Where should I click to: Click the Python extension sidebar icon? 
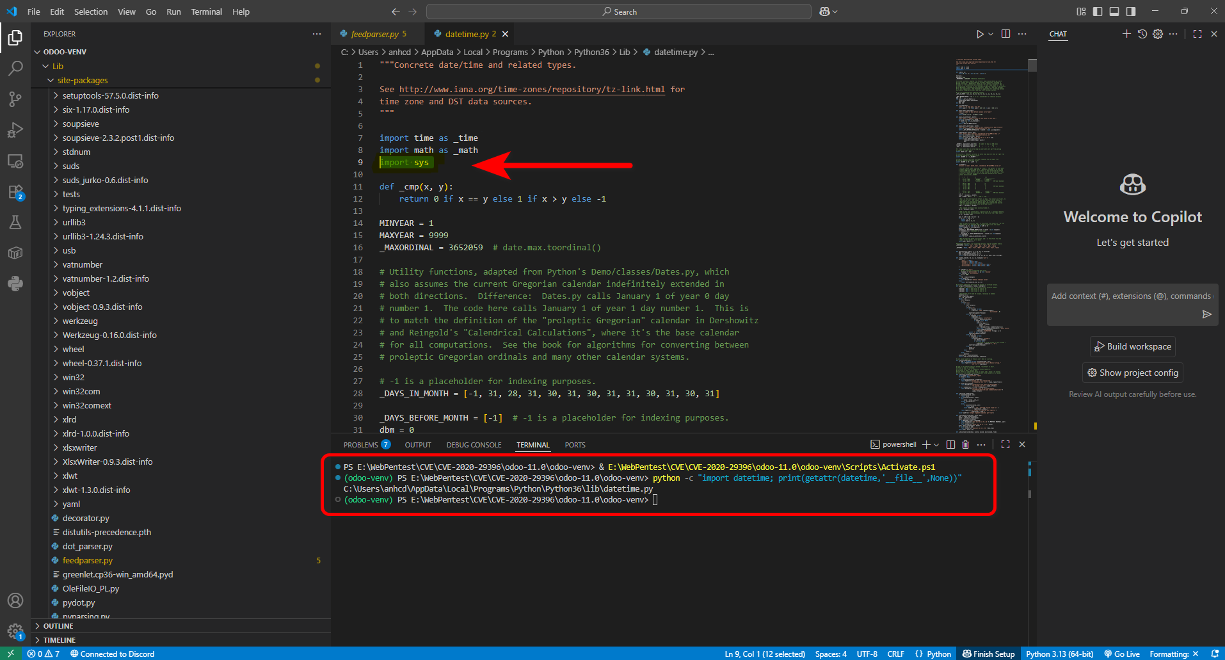15,284
